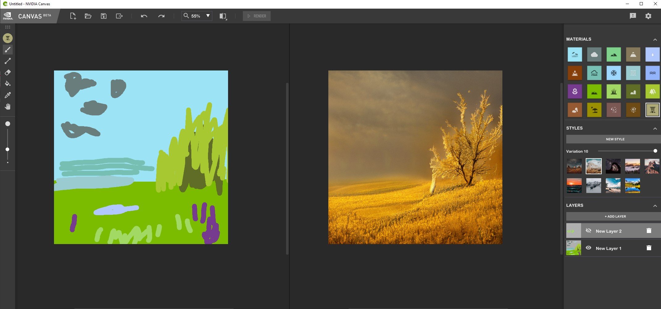Activate the Pan hand tool
661x309 pixels.
(8, 106)
